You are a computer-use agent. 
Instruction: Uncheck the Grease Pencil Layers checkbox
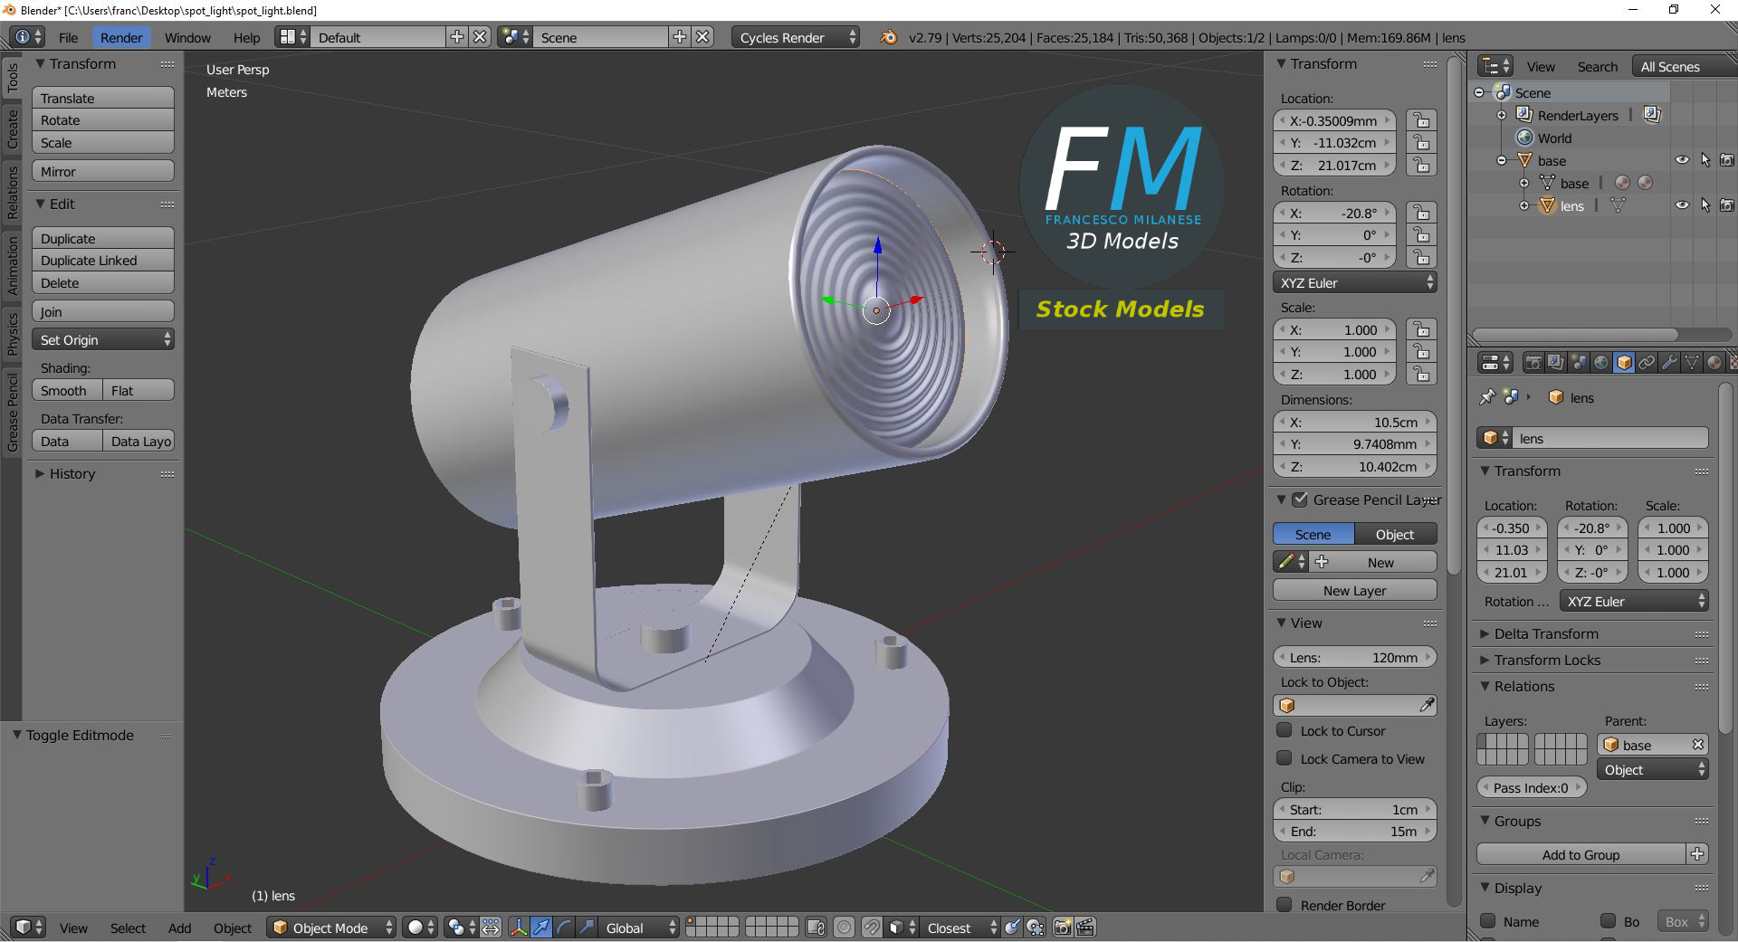pos(1300,500)
